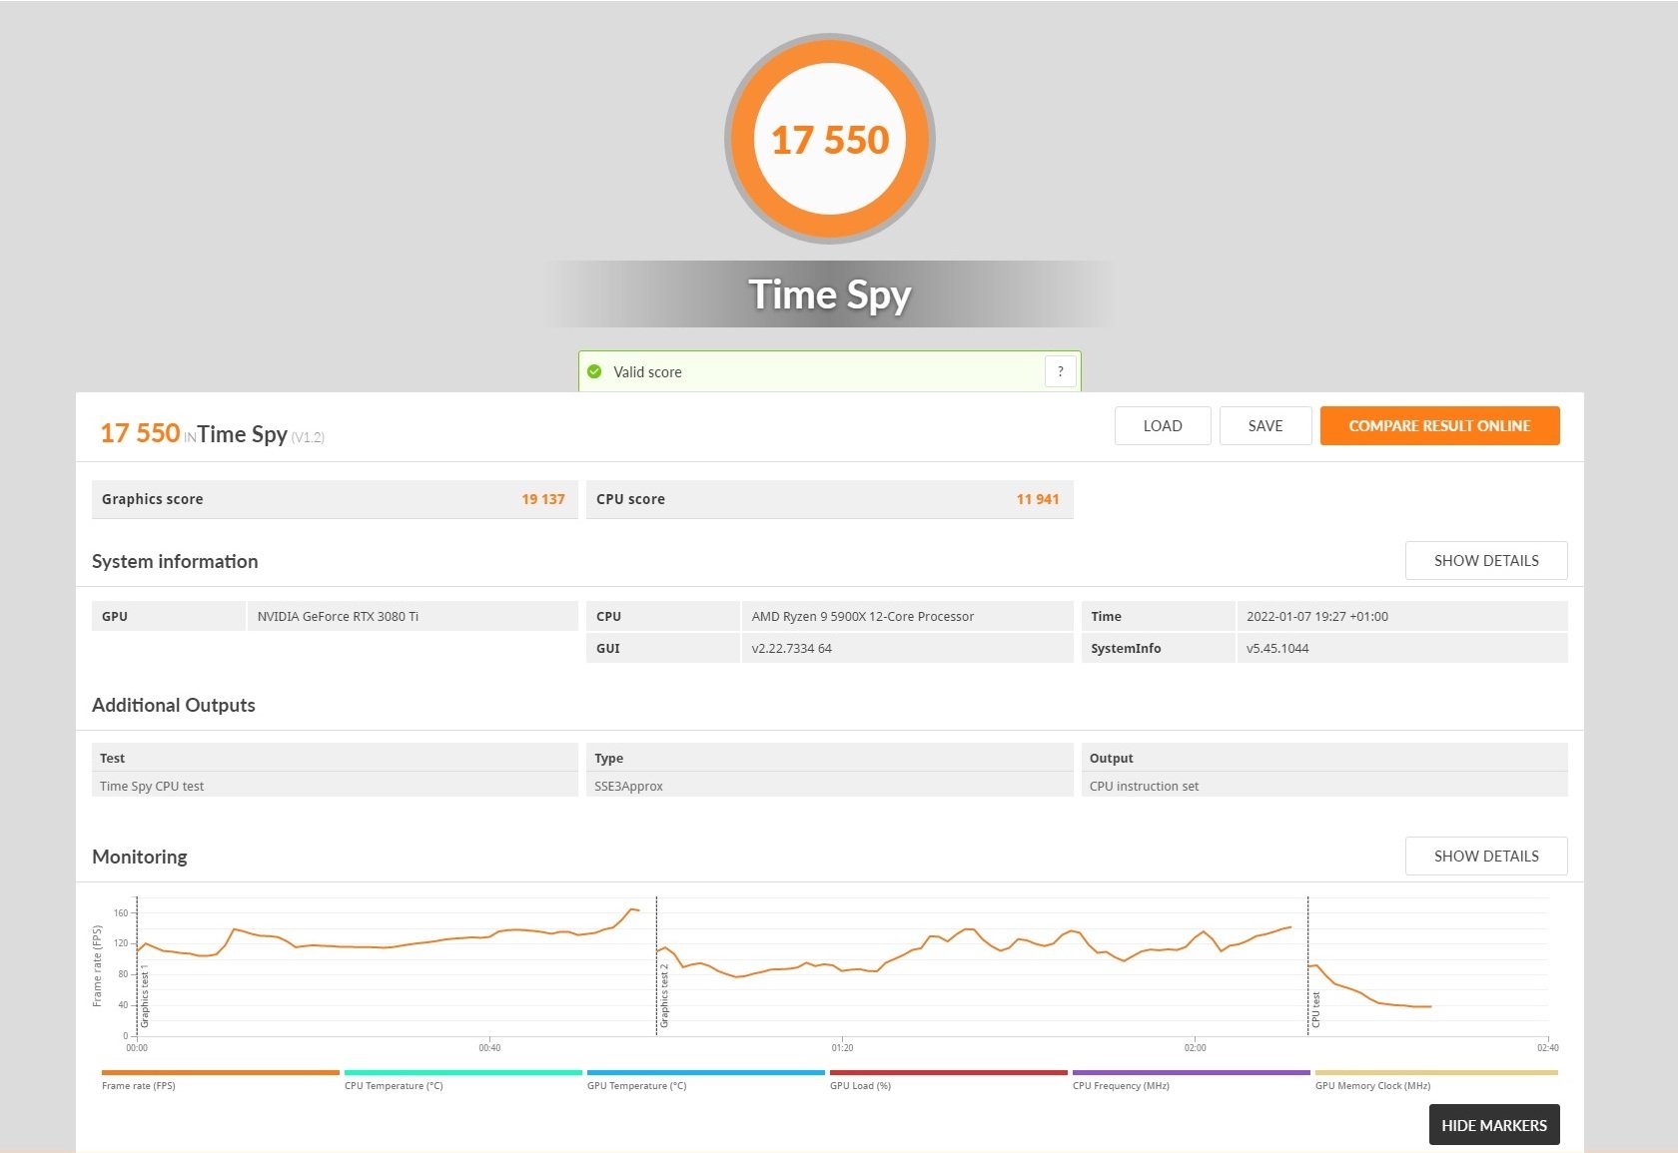Click the LOAD button
The image size is (1678, 1153).
click(x=1163, y=425)
